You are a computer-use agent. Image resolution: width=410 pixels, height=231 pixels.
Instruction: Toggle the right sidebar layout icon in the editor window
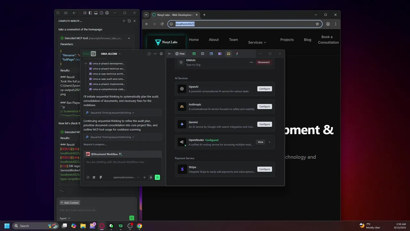101,13
